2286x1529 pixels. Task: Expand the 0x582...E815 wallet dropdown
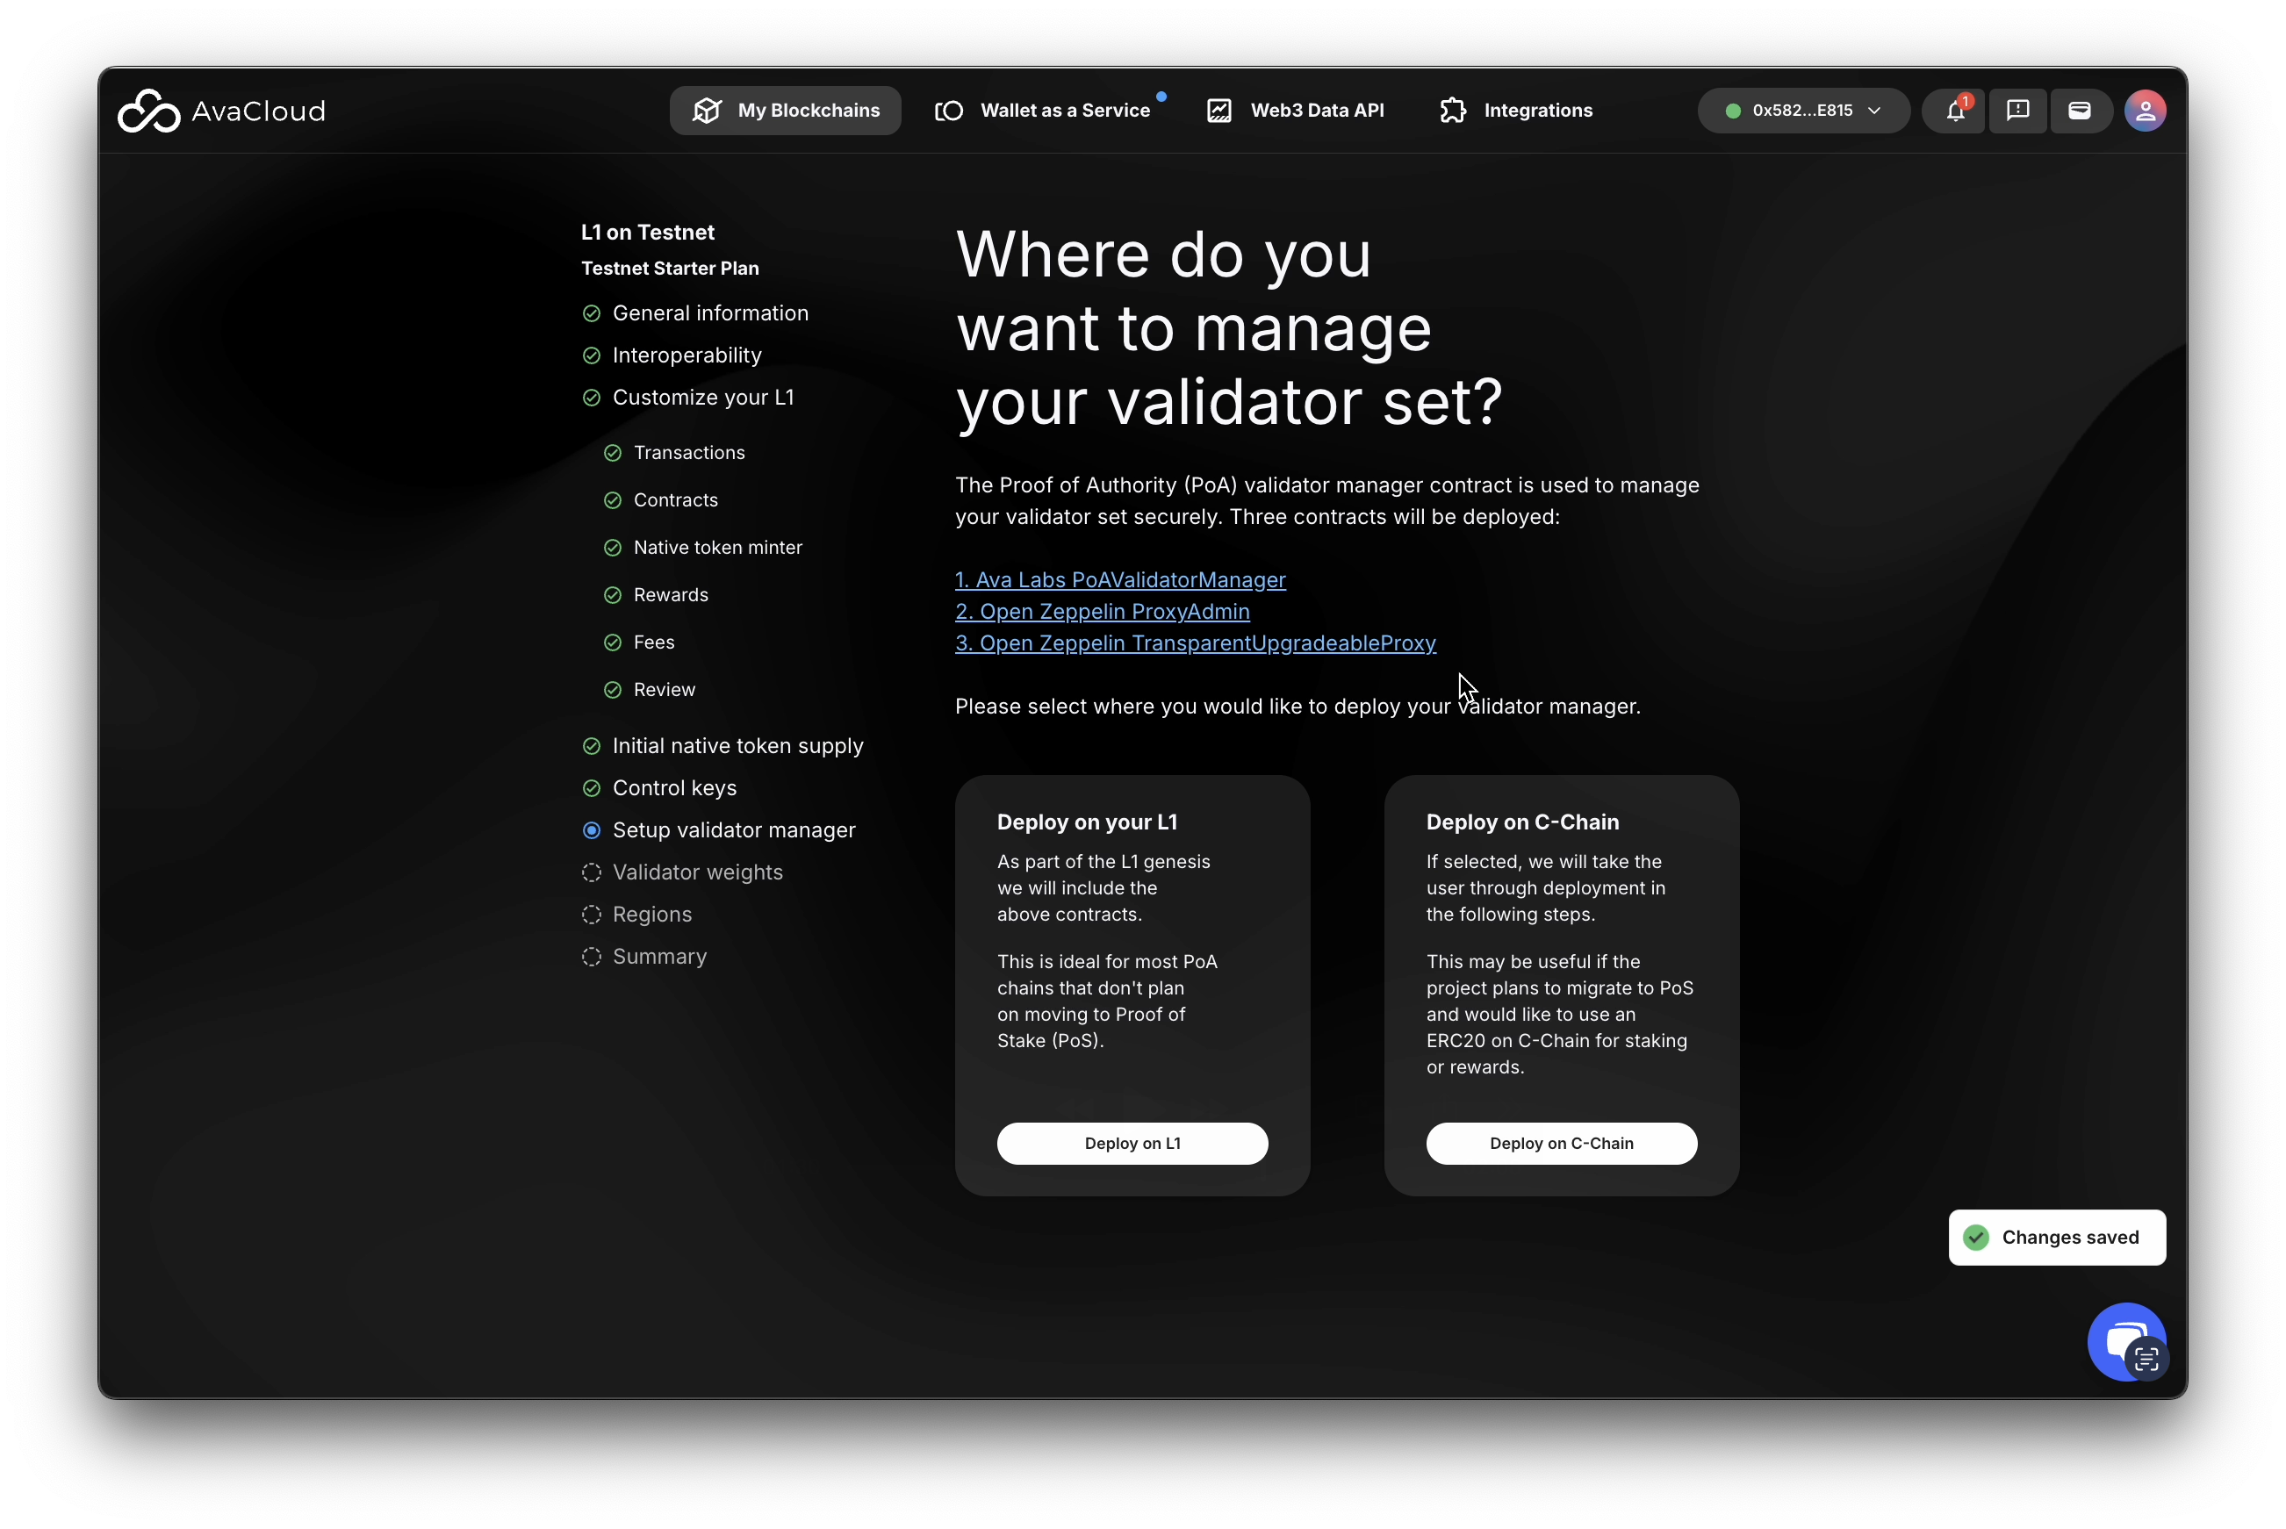click(x=1802, y=111)
